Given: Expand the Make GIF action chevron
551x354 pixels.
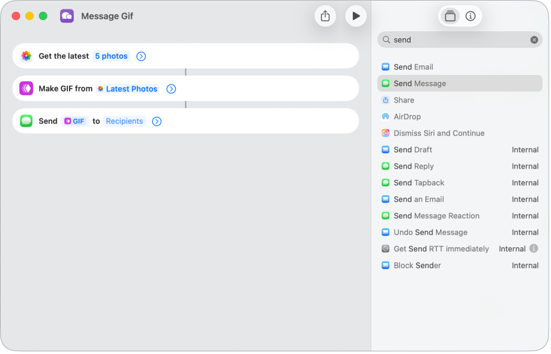Looking at the screenshot, I should point(171,88).
